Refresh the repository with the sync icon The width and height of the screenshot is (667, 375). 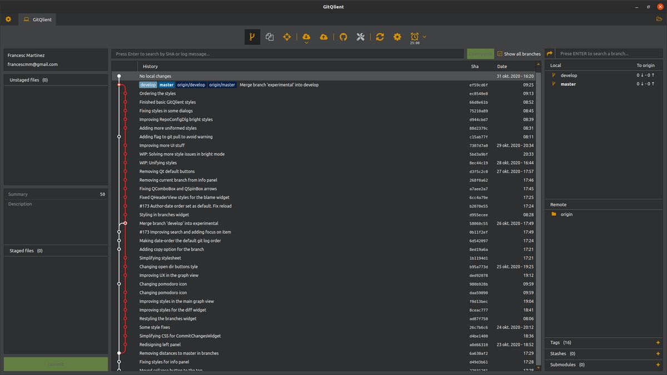(x=380, y=37)
